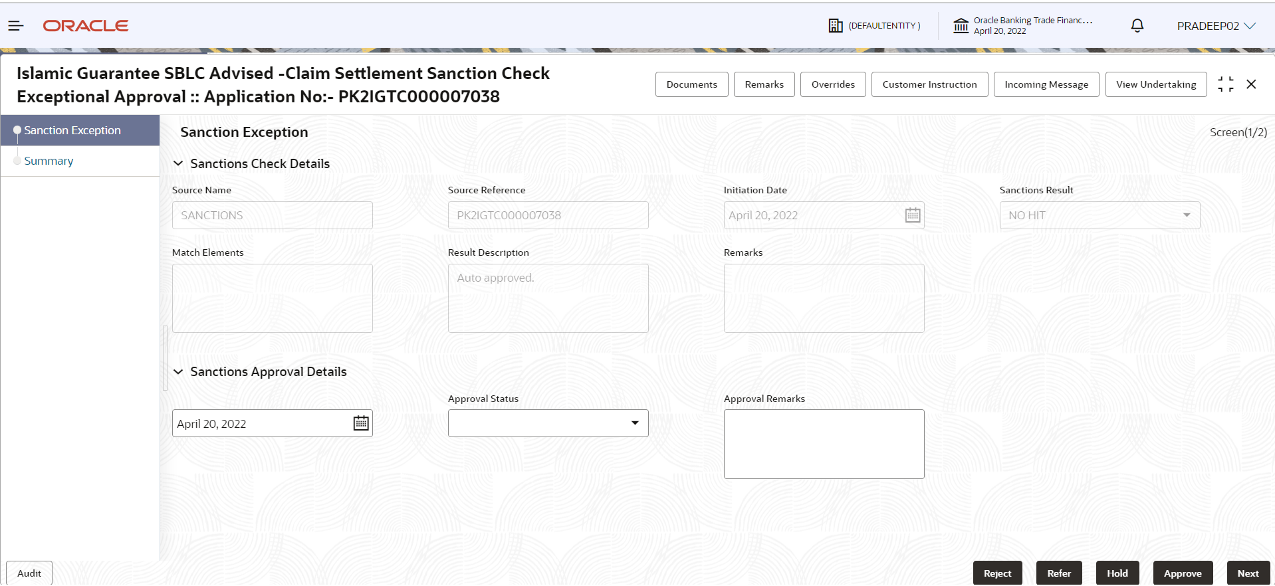Open calendar icon for Initiation Date
The image size is (1275, 586).
pyautogui.click(x=913, y=215)
